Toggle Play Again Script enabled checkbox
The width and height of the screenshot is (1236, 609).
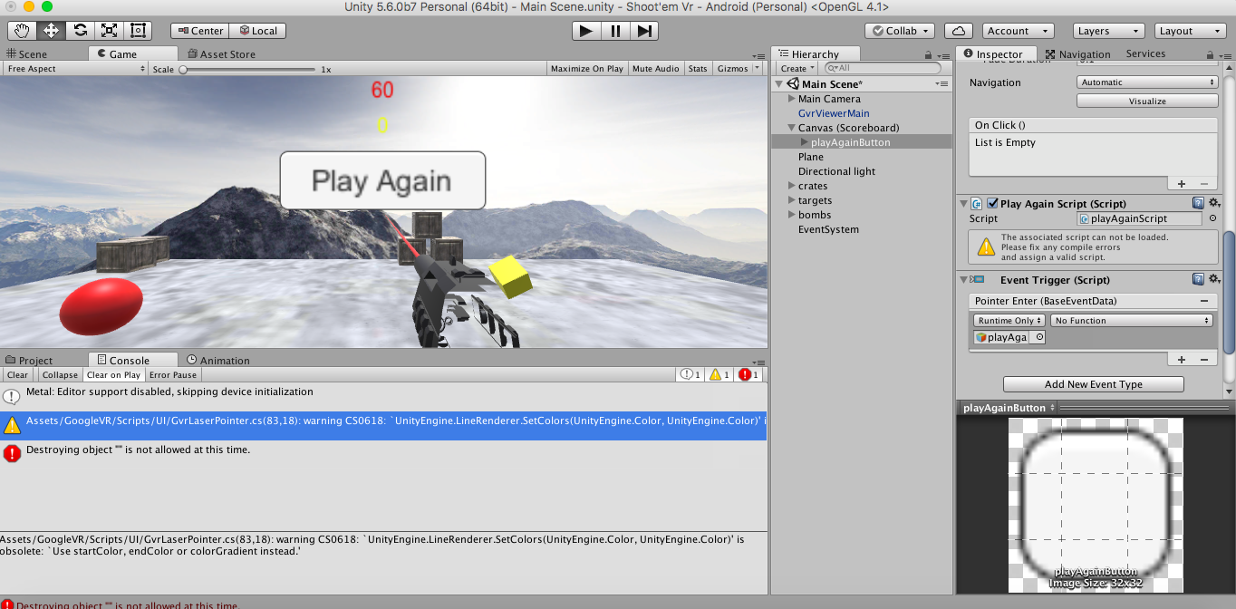992,204
